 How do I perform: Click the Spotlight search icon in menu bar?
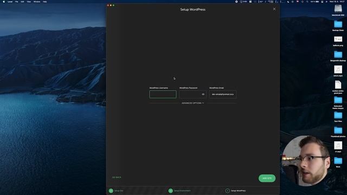(307, 2)
